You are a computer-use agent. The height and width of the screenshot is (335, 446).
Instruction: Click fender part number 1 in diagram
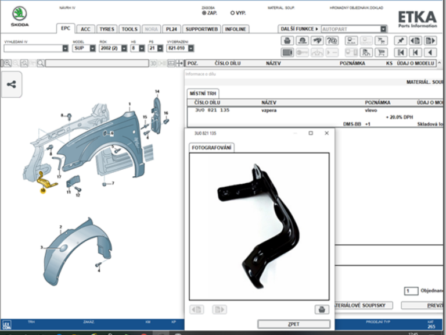[x=130, y=104]
